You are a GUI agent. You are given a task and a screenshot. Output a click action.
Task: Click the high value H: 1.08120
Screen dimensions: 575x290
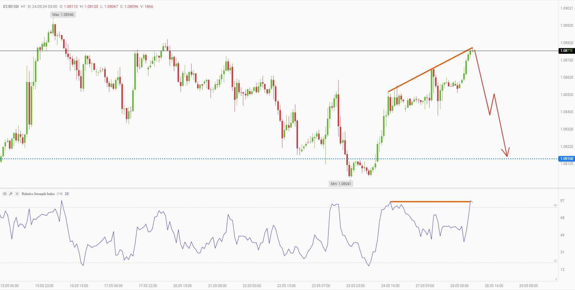[x=89, y=6]
